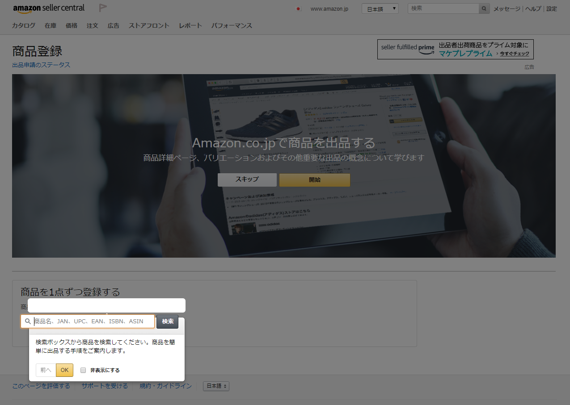Image resolution: width=570 pixels, height=405 pixels.
Task: Click the magnifier icon in the top search bar
Action: tap(483, 8)
